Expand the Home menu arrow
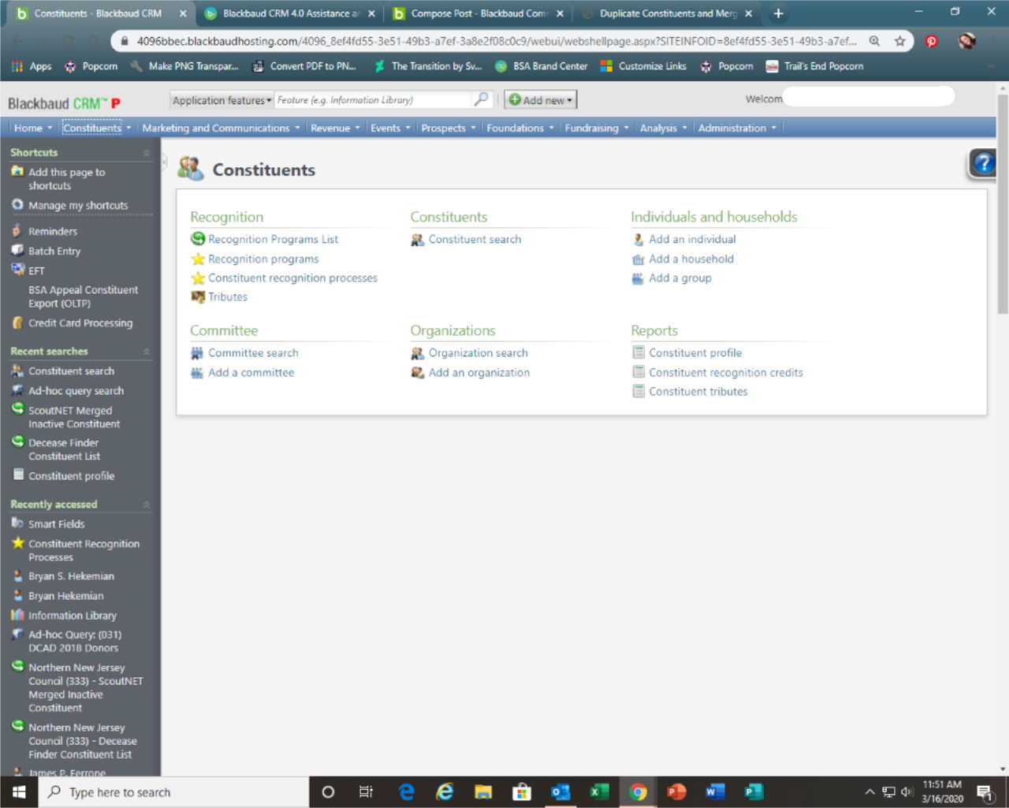 point(50,128)
